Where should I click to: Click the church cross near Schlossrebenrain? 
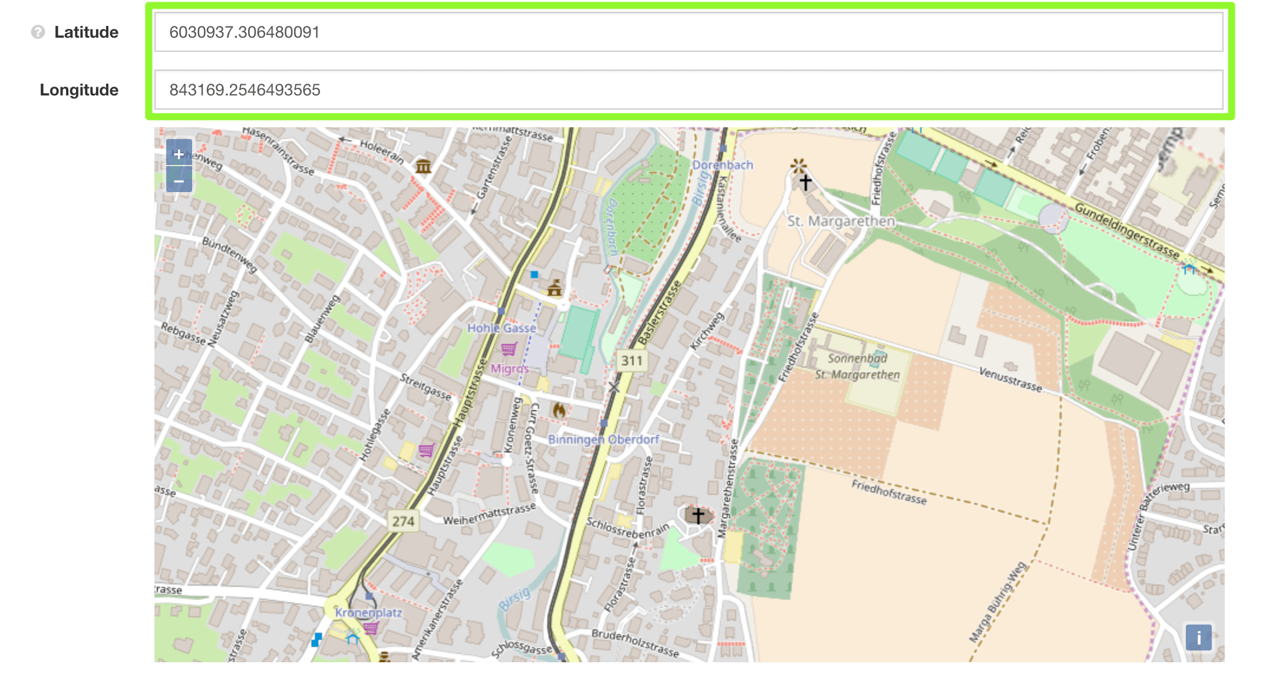(698, 516)
